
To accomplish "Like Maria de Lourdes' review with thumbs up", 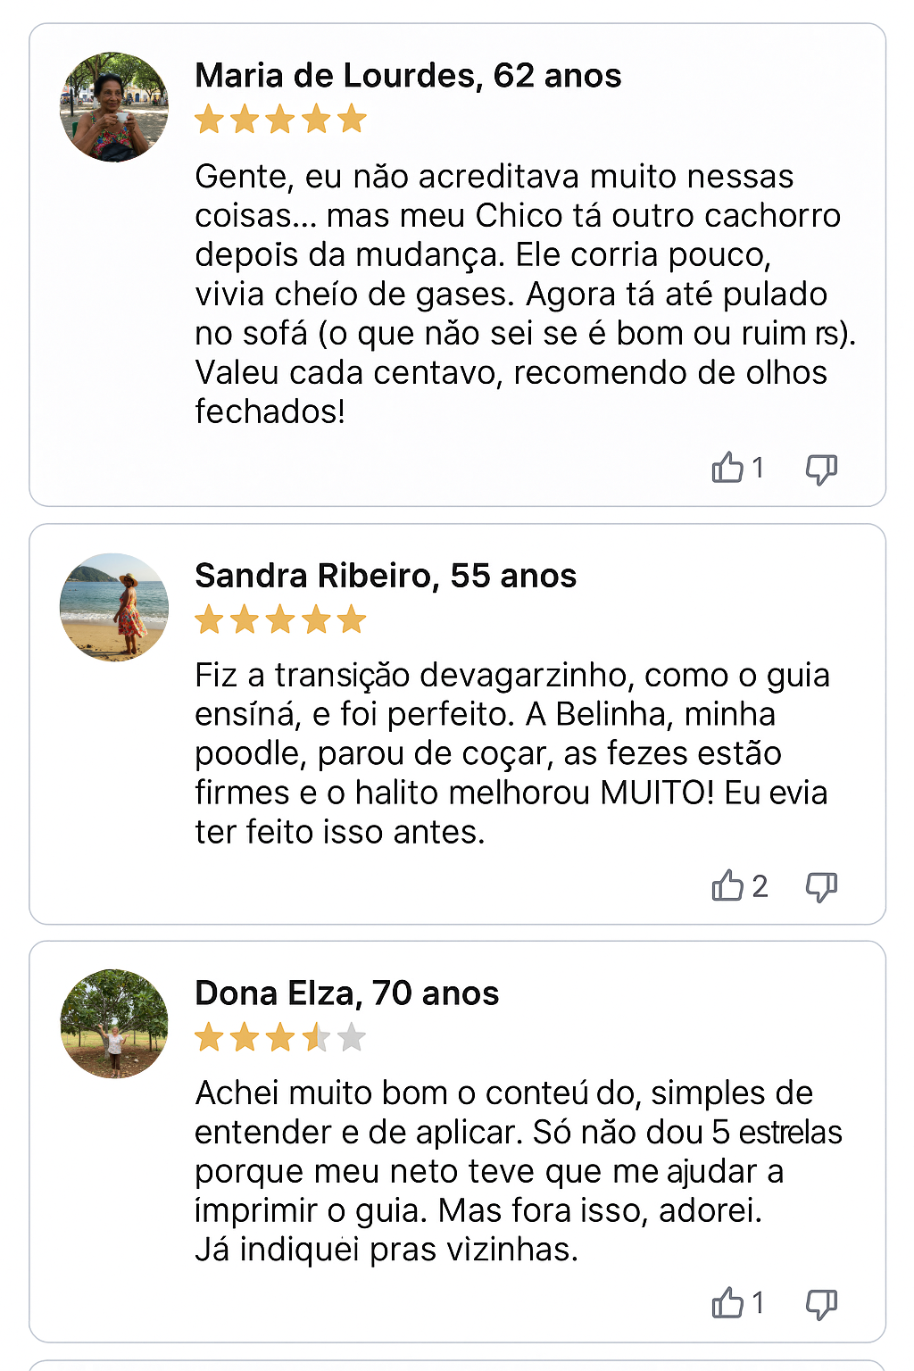I will (727, 467).
